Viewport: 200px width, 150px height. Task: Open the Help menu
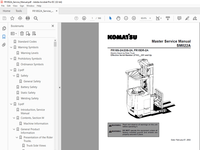click(39, 6)
